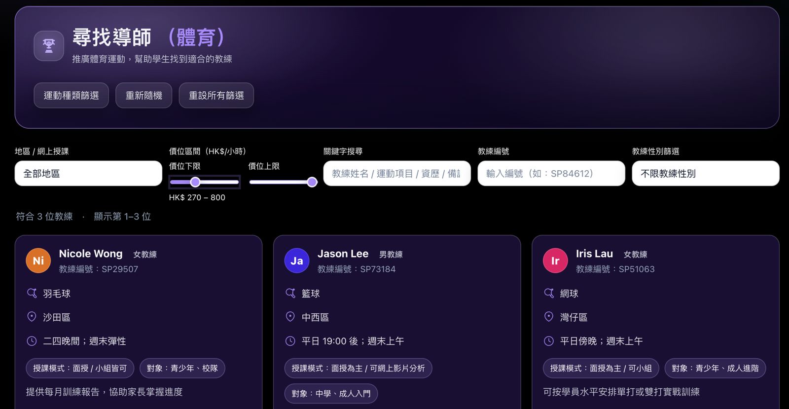Click the 對象：青少年、校隊 tag
Viewport: 789px width, 409px height.
pos(182,368)
